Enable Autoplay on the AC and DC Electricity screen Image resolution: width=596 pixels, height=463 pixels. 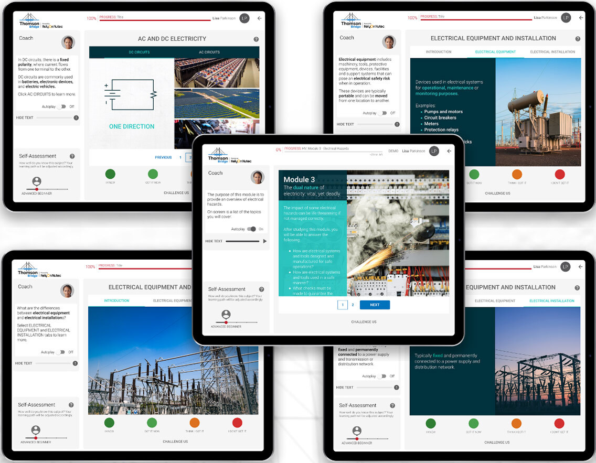pos(63,106)
